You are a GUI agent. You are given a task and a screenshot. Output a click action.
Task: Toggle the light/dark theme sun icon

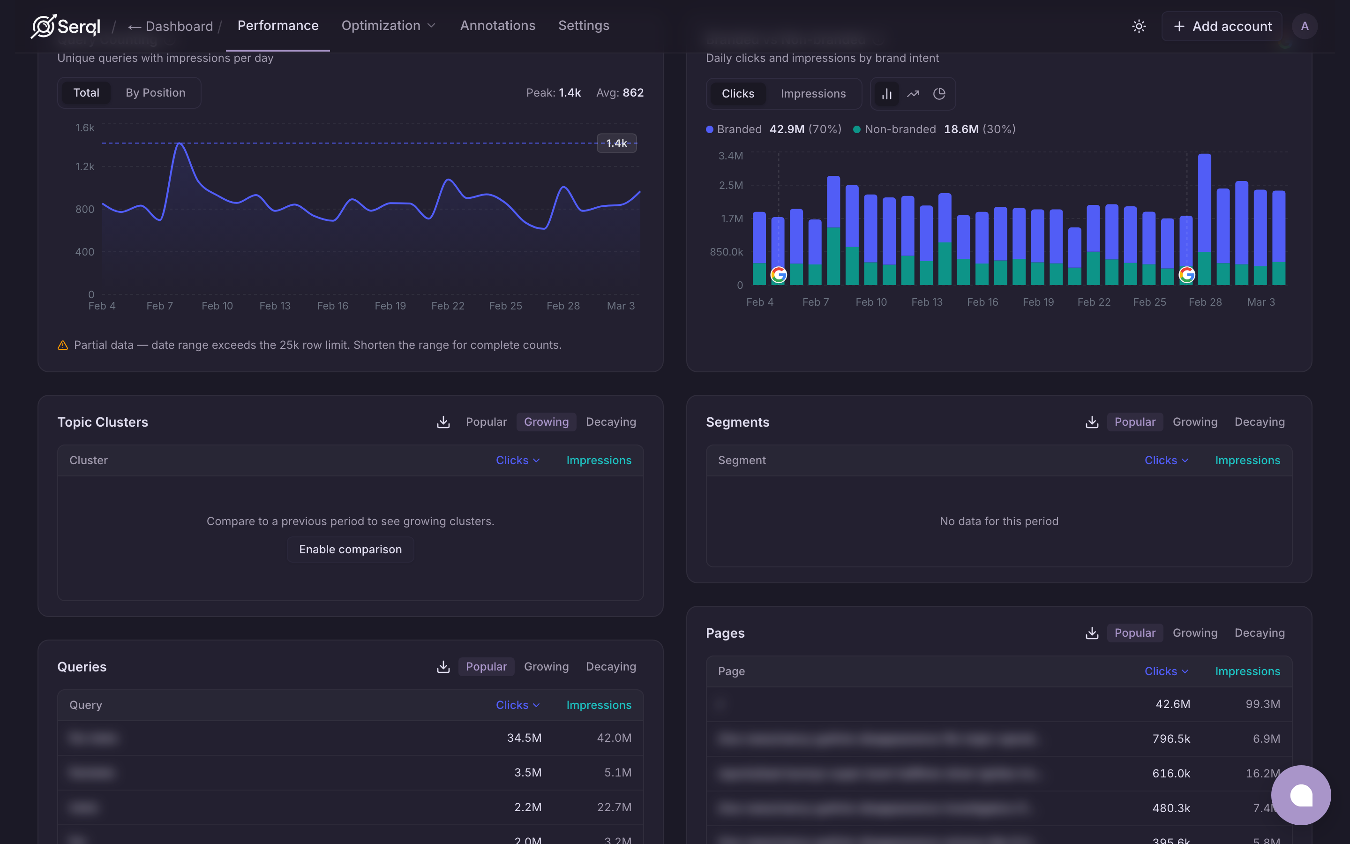(1139, 26)
